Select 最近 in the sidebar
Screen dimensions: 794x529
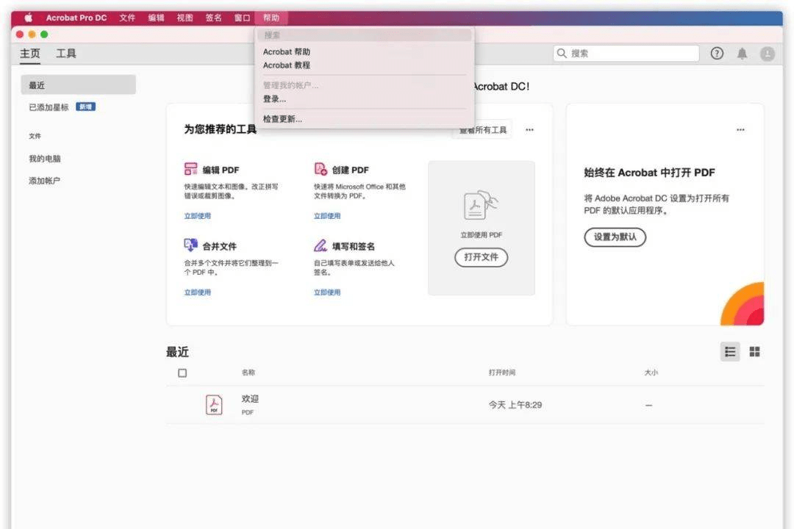pos(79,85)
